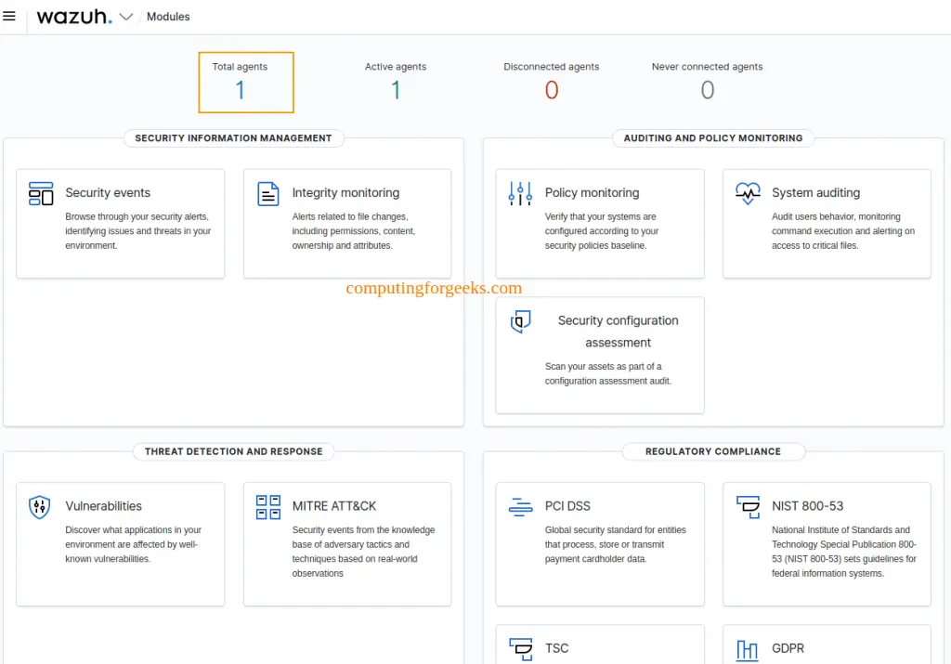Click the Total agents count
The width and height of the screenshot is (951, 664).
[x=241, y=90]
